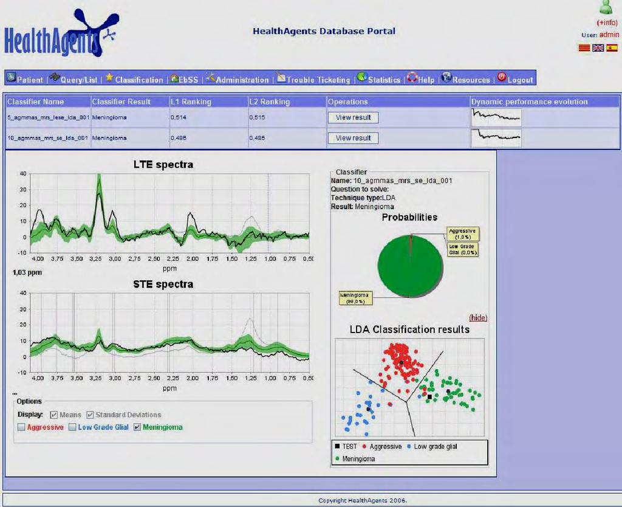This screenshot has width=622, height=507.
Task: Open performance evolution thumbnail for 10_agmmas classifier
Action: 496,138
